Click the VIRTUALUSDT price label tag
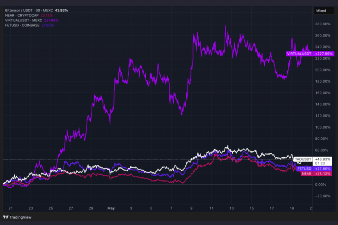 pyautogui.click(x=299, y=54)
